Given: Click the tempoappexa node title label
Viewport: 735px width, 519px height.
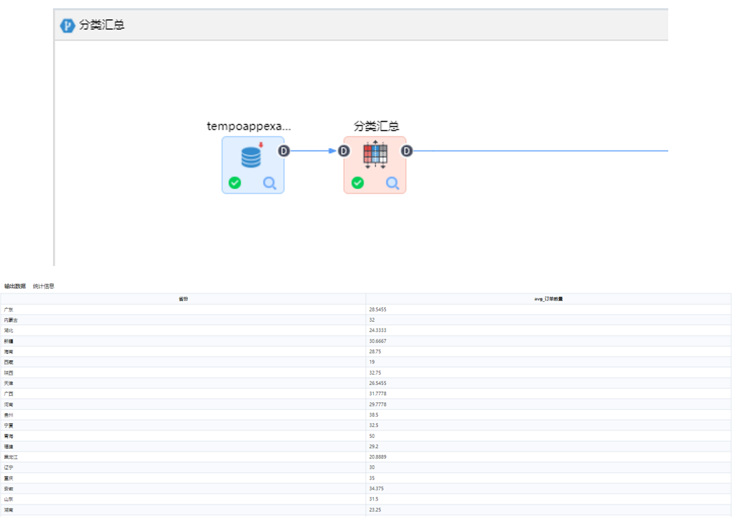Looking at the screenshot, I should pos(249,126).
